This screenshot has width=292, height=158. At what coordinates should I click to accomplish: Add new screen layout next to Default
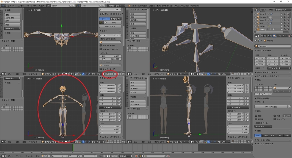70,6
